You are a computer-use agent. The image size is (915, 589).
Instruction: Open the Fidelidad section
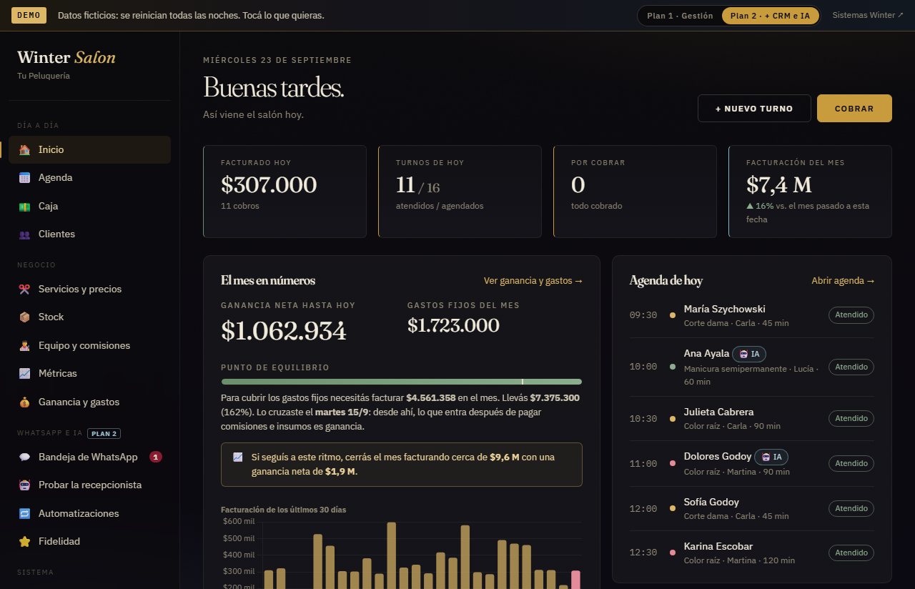[90, 542]
